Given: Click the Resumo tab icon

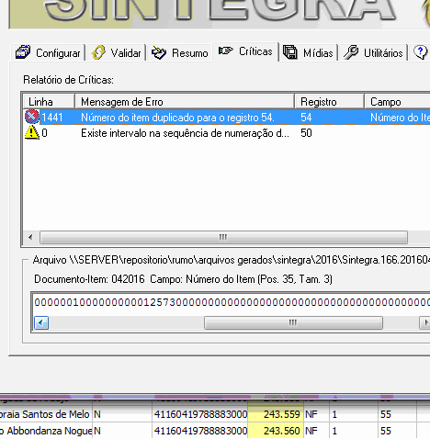Looking at the screenshot, I should coord(159,52).
